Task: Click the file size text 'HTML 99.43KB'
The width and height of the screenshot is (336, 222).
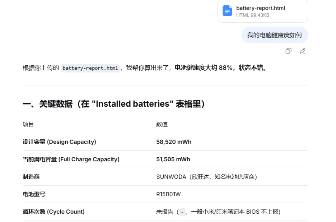Action: coord(253,15)
